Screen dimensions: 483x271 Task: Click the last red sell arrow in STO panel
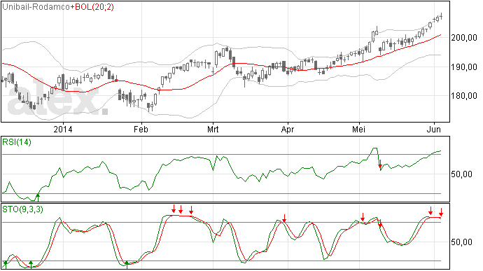(441, 212)
